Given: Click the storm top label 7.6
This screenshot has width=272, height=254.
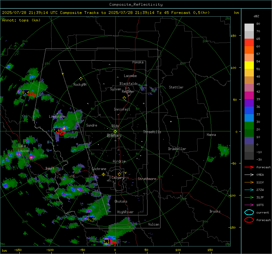Looking at the screenshot, I should (57, 130).
